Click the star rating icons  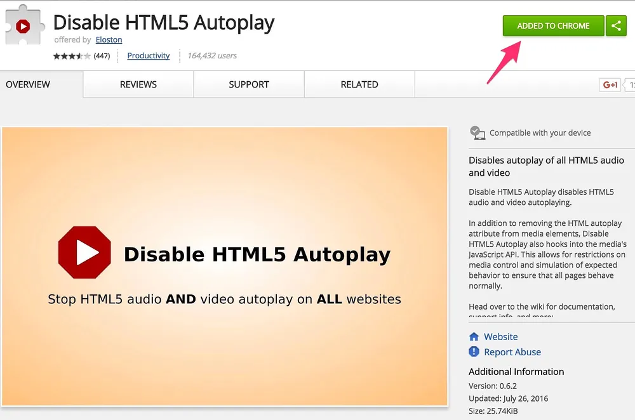(72, 56)
